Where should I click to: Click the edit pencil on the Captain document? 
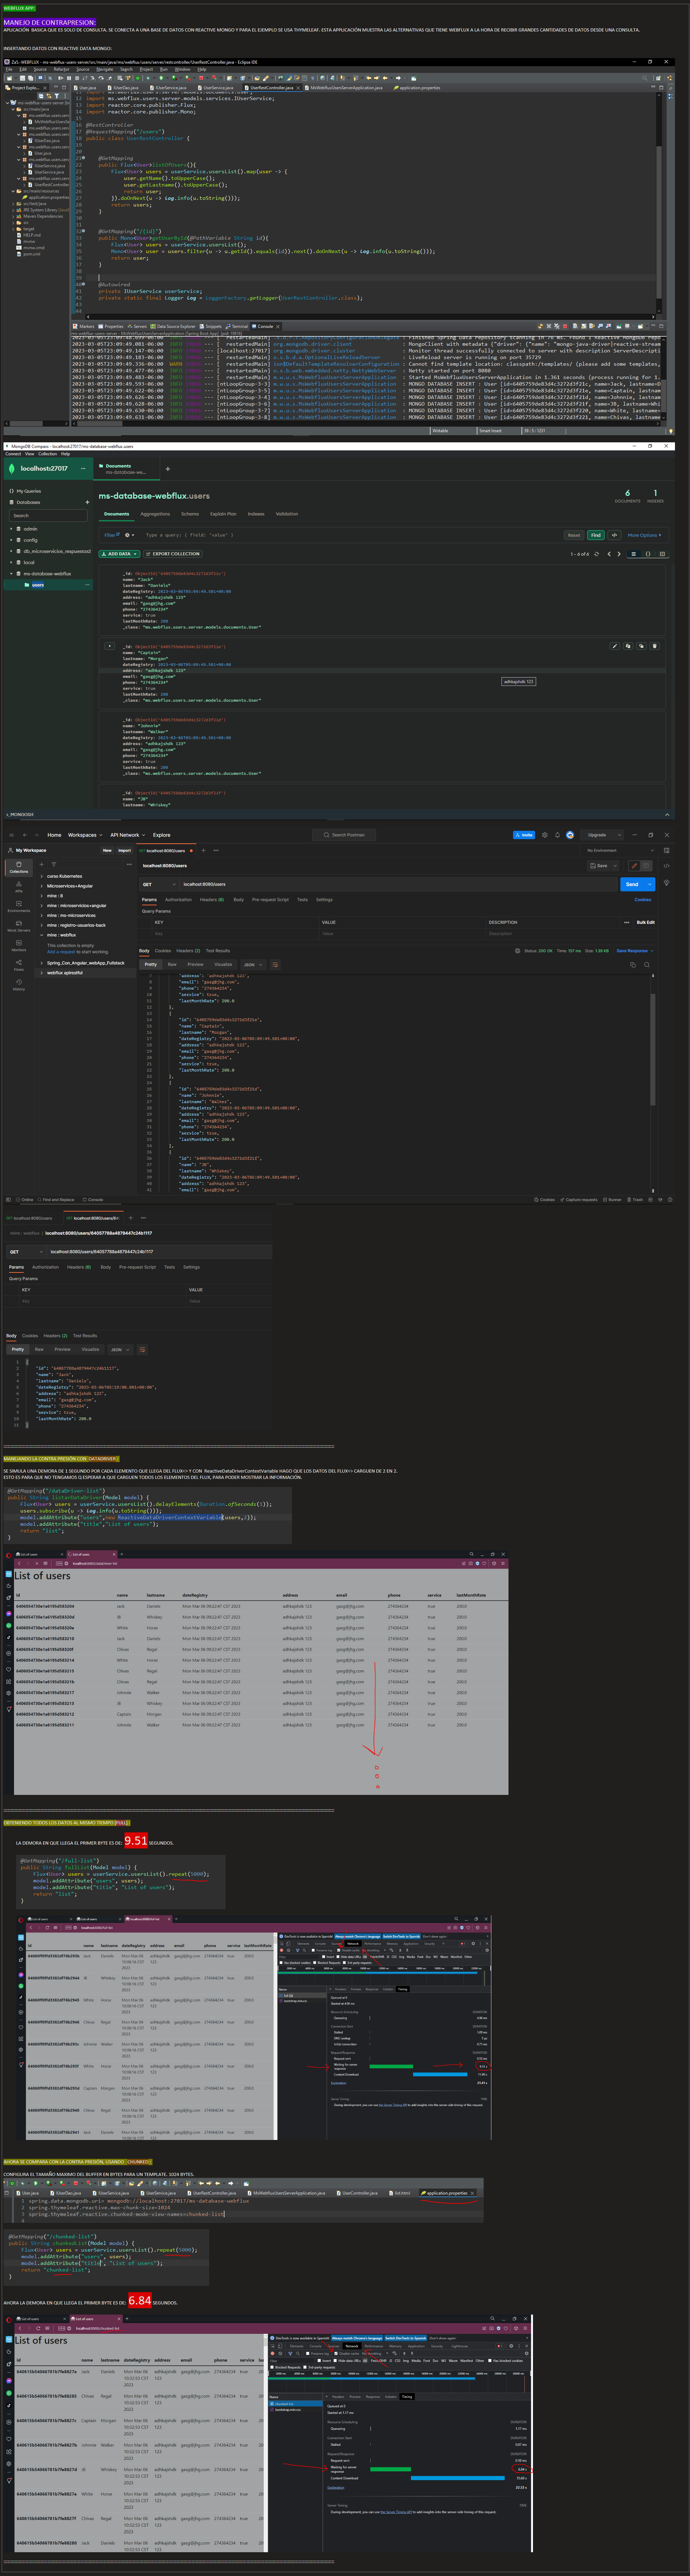tap(615, 646)
